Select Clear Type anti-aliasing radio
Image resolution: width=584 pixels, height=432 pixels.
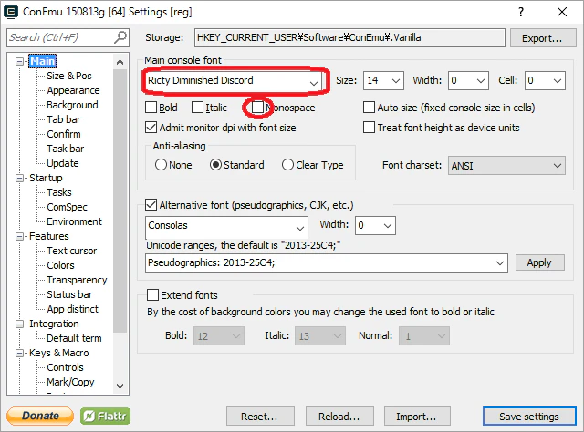pyautogui.click(x=287, y=165)
